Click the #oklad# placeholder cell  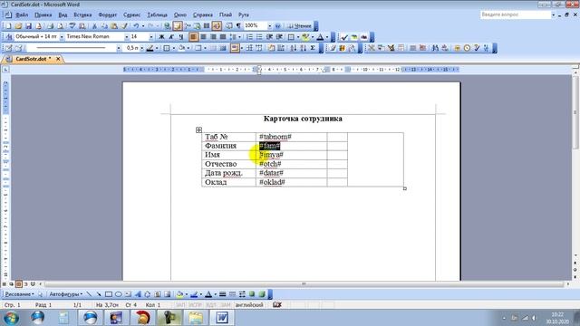(291, 182)
